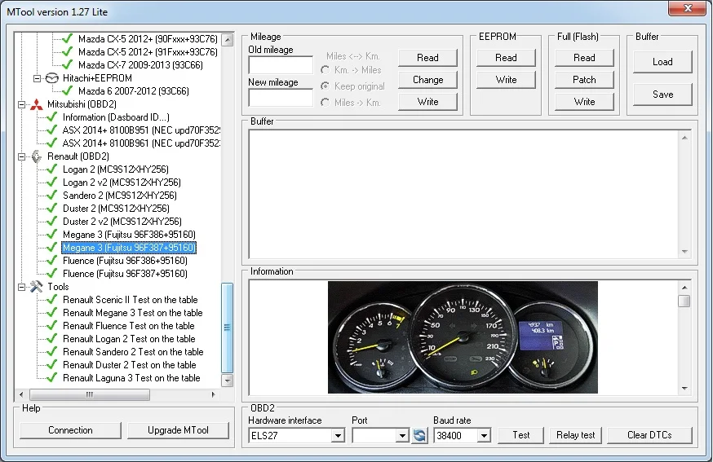The height and width of the screenshot is (462, 713).
Task: Click the Clear DTCs button
Action: tap(649, 435)
